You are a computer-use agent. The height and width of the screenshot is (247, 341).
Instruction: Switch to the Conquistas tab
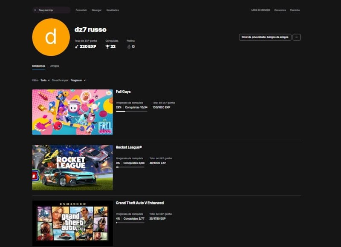click(38, 66)
